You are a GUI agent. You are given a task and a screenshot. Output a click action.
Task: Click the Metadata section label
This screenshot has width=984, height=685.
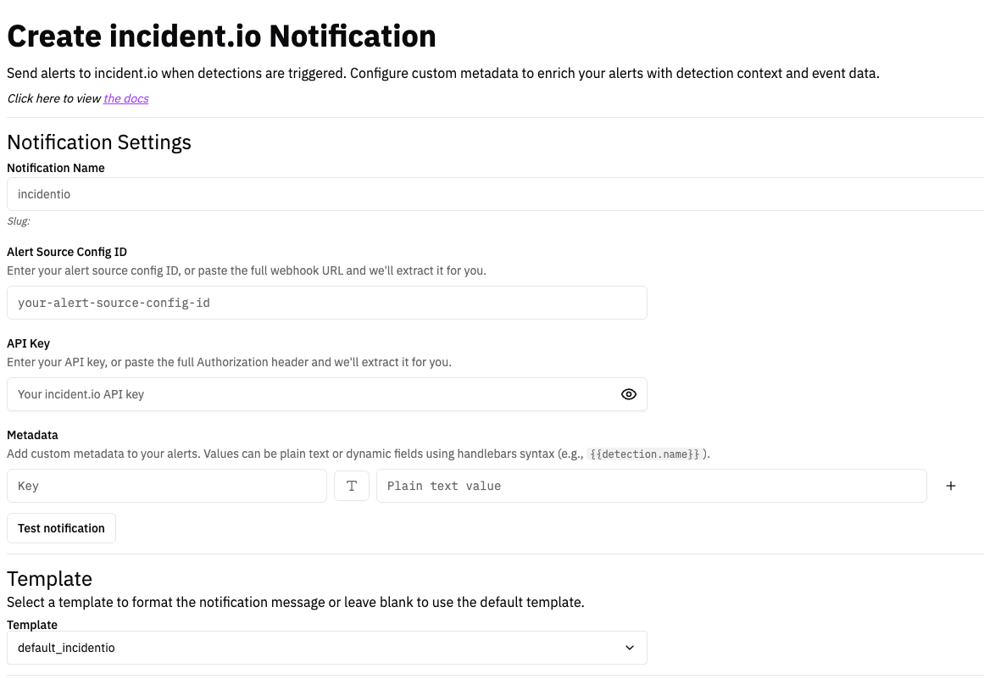(x=32, y=434)
